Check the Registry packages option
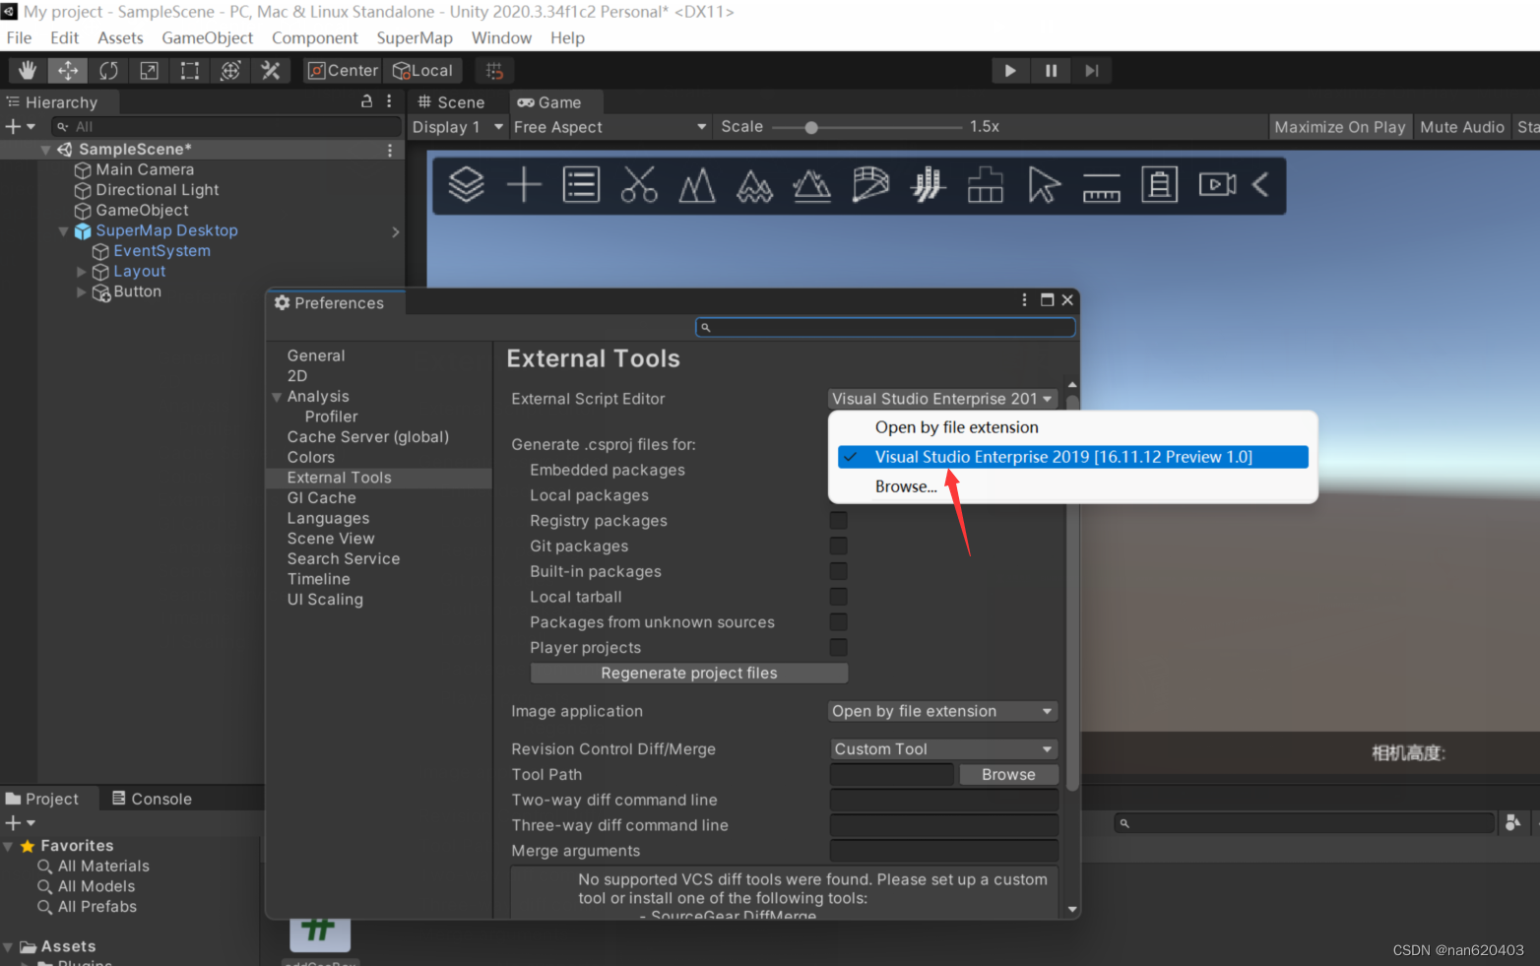1540x966 pixels. pos(838,520)
